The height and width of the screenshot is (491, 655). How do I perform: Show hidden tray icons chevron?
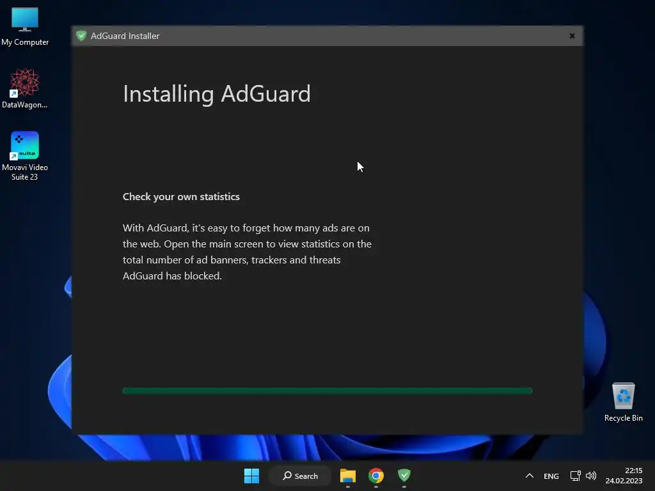tap(529, 476)
